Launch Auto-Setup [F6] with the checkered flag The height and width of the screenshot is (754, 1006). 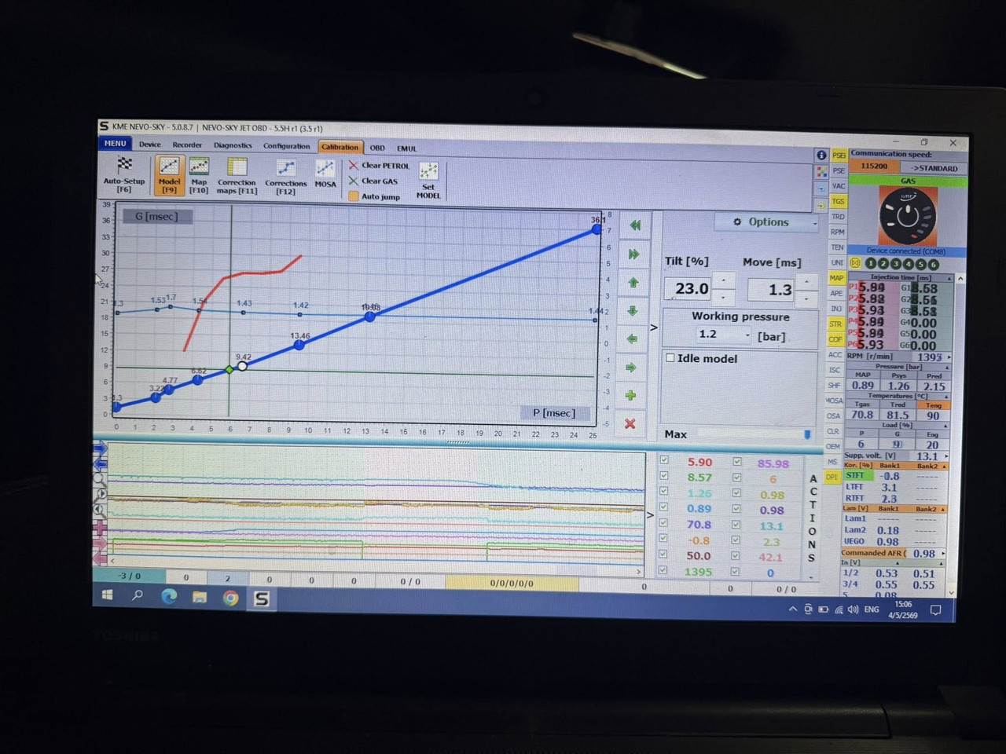point(124,174)
